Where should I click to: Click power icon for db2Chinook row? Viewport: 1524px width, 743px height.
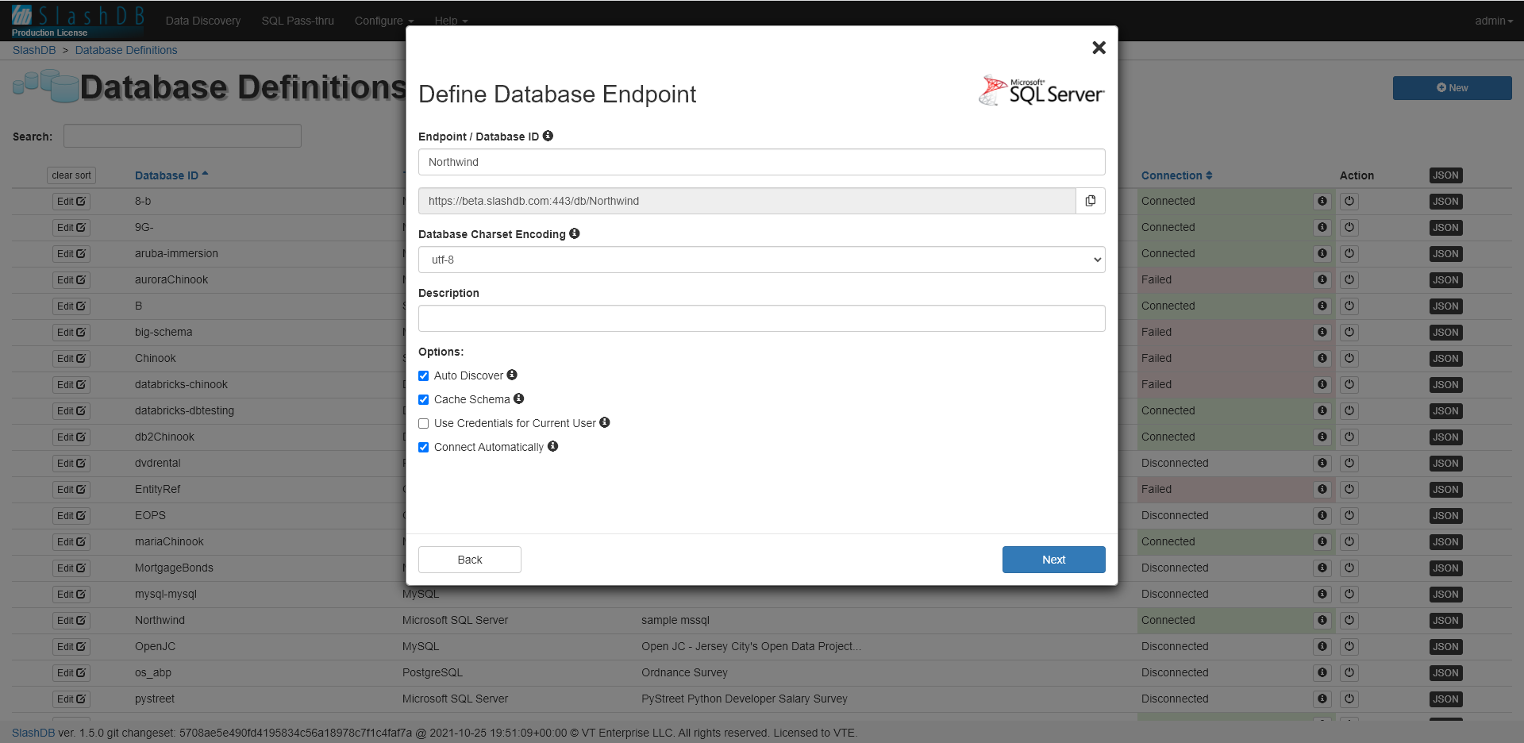pyautogui.click(x=1349, y=437)
